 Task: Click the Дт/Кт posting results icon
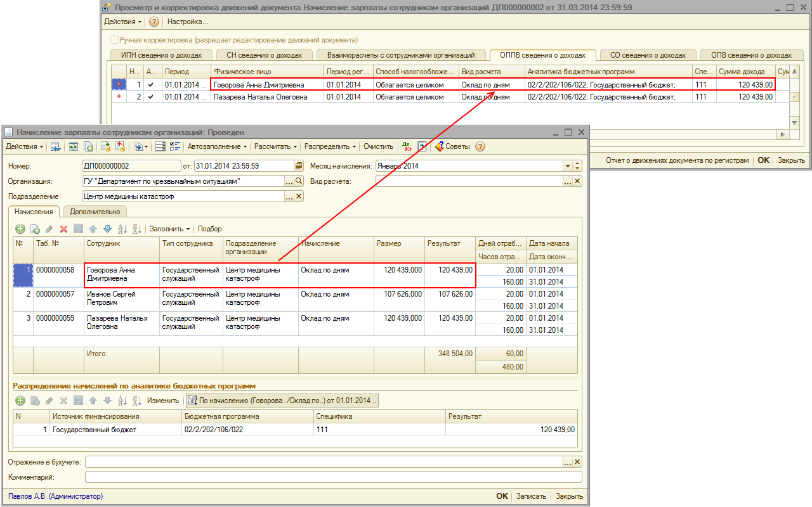click(407, 146)
